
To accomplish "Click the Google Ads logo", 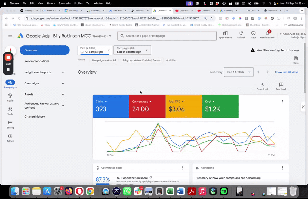I will [x=34, y=36].
